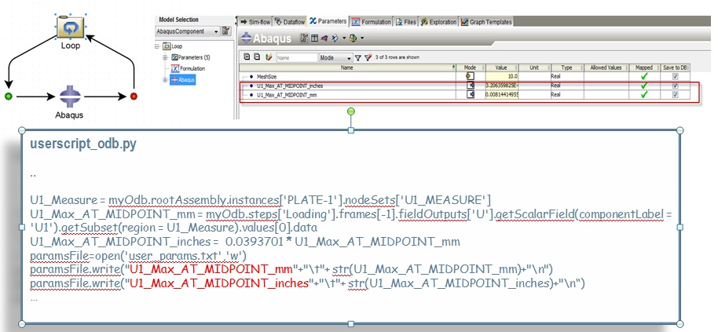Open dropdown arrow beside colorful database icon

361,38
